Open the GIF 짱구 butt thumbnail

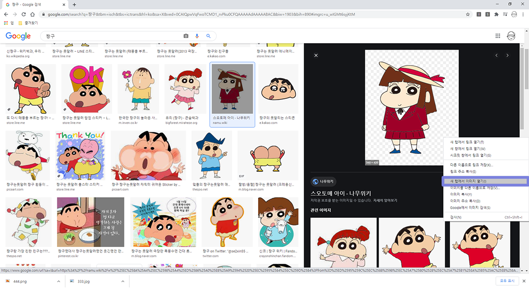coord(268,155)
